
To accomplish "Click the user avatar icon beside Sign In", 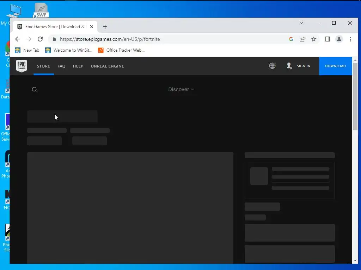I will click(x=289, y=66).
